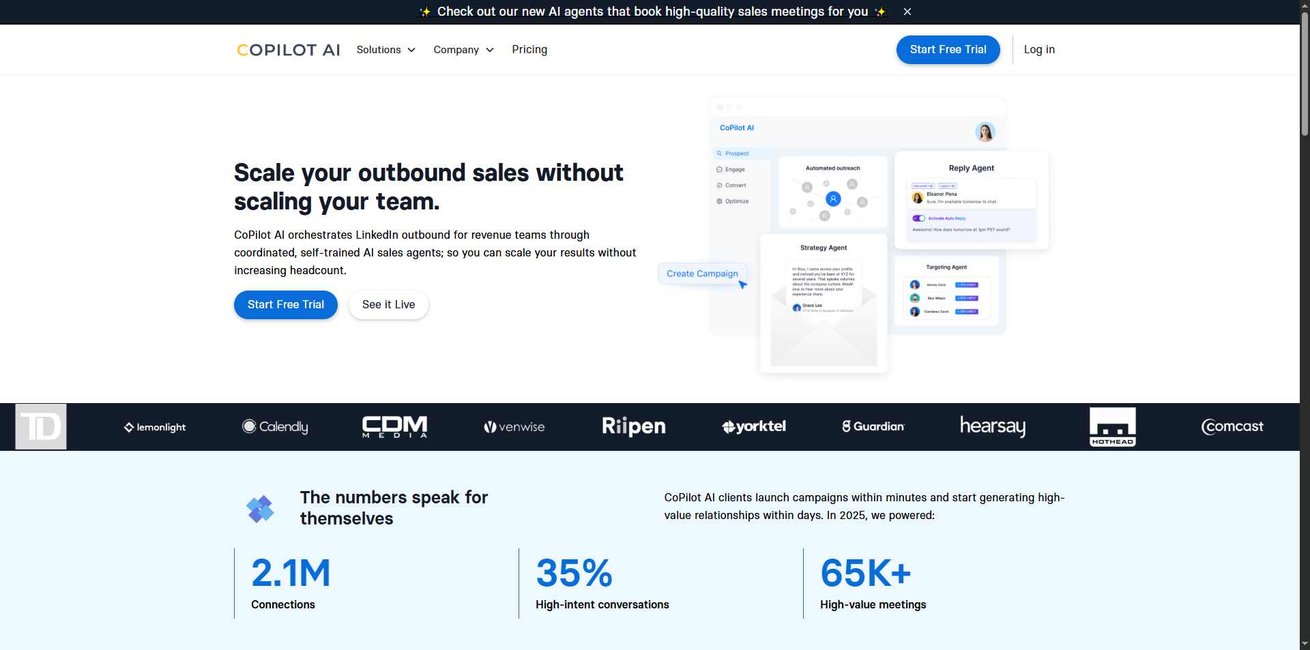Click Create Campaign in the illustration

(x=702, y=274)
